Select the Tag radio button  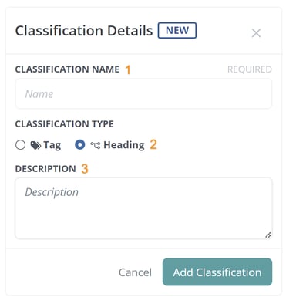point(20,145)
